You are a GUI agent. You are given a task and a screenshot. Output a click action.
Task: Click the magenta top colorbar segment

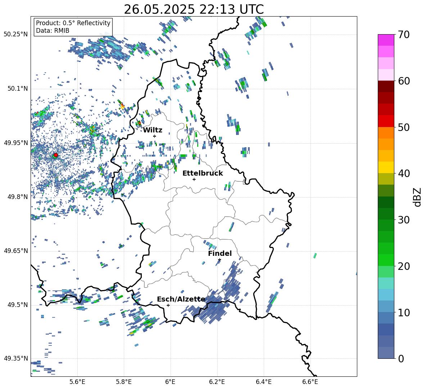tap(386, 40)
